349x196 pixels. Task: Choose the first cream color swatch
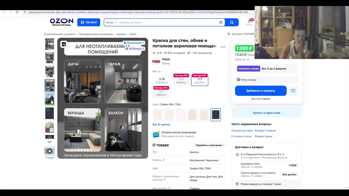pyautogui.click(x=158, y=115)
